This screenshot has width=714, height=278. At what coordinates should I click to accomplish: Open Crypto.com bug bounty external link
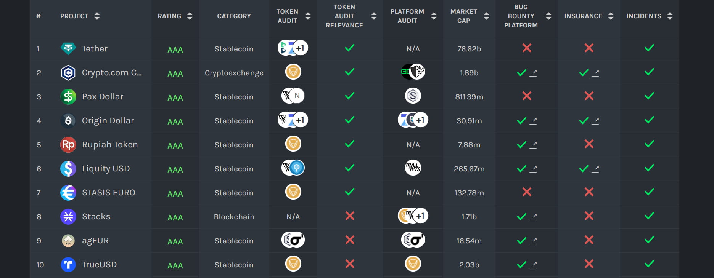533,72
